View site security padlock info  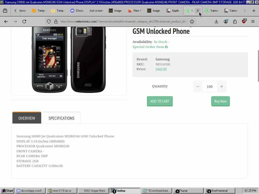[x=56, y=21]
